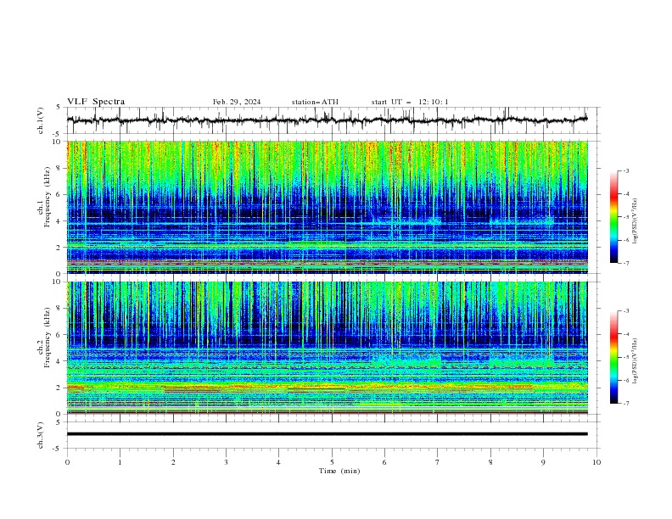The height and width of the screenshot is (519, 672).
Task: Click the "9" tick label on the time axis
Action: click(x=543, y=462)
